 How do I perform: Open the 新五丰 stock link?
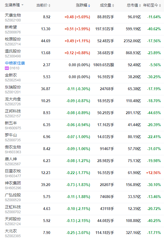(x=11, y=123)
